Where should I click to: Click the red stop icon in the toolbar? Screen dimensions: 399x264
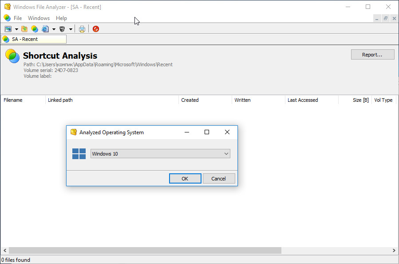pyautogui.click(x=96, y=29)
